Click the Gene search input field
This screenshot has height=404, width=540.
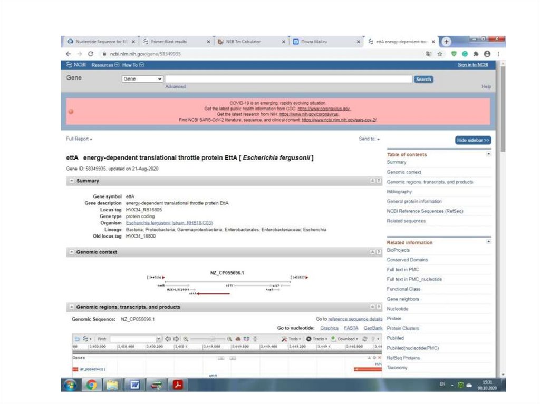tap(288, 79)
